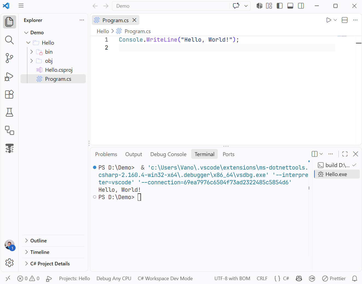
Task: Open the run button dropdown arrow
Action: click(x=335, y=20)
